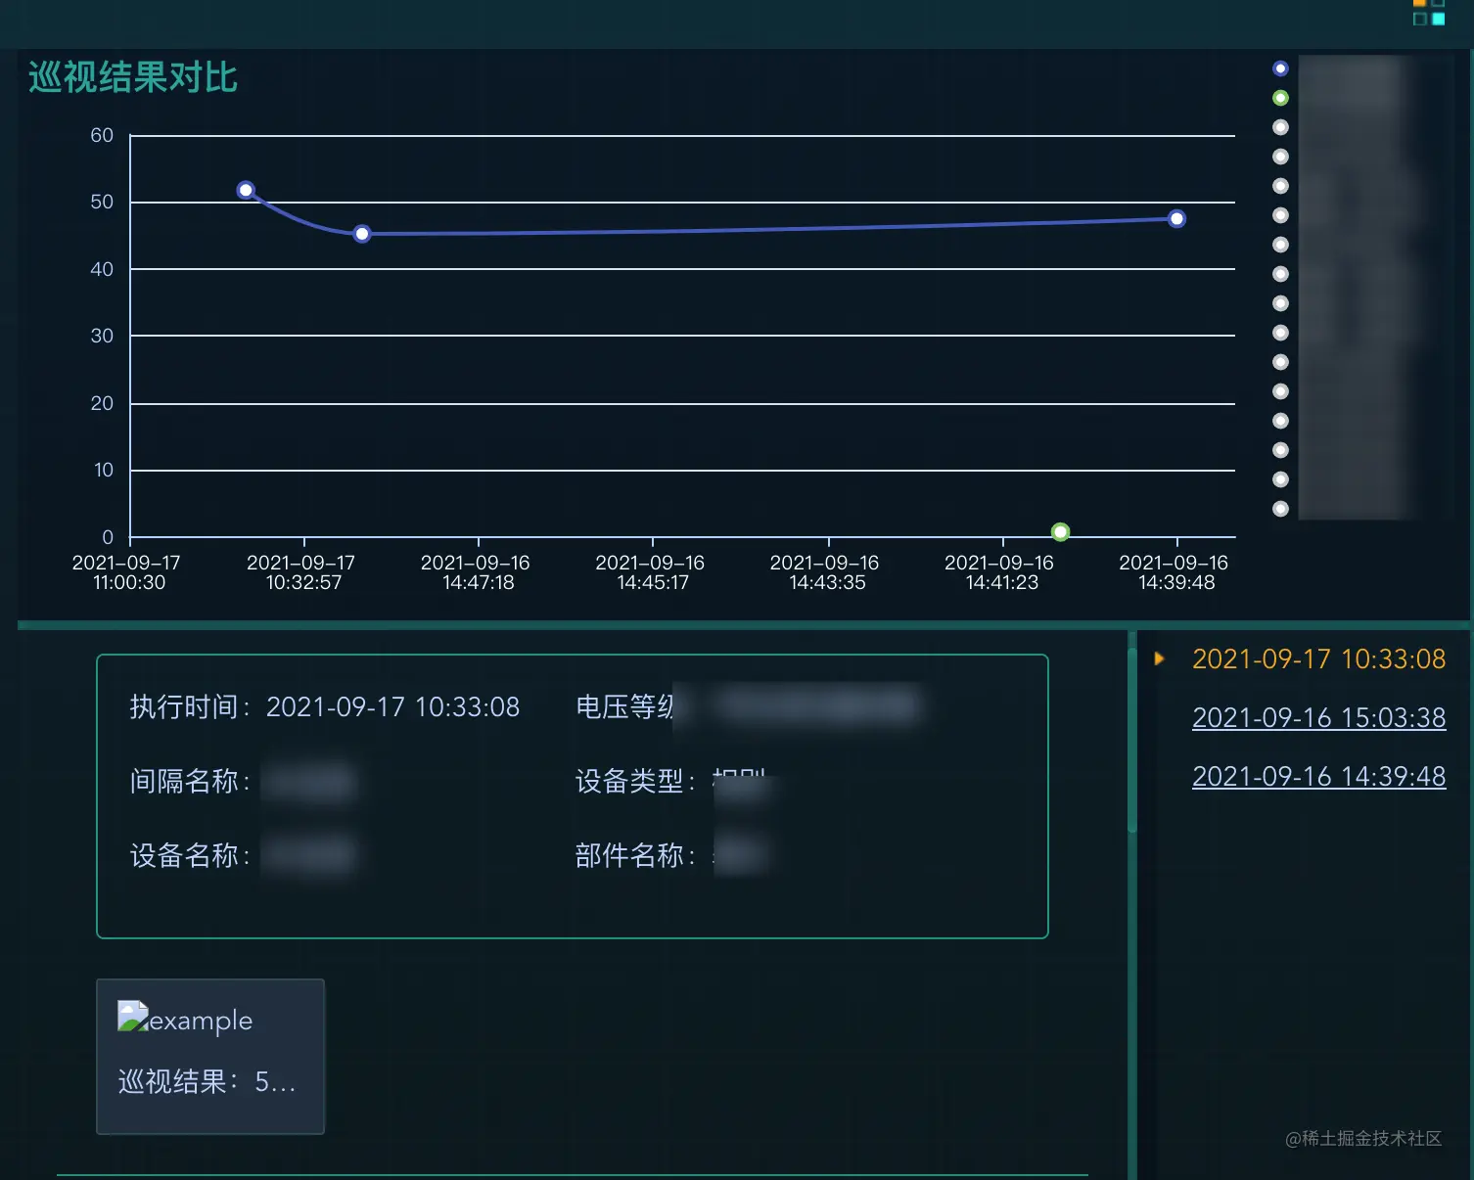Click the grid layout icon at top right
The image size is (1474, 1180).
1429,13
